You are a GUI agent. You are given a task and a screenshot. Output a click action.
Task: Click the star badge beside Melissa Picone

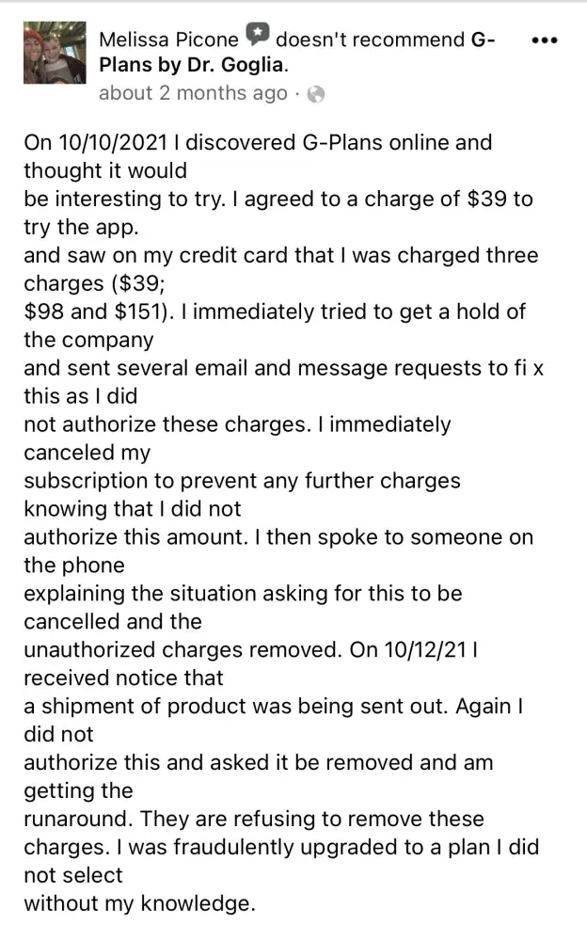pos(257,37)
